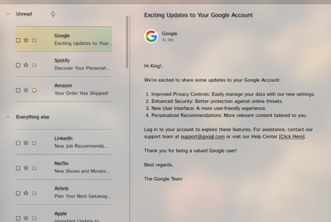Check the Netflix email checkbox
The height and width of the screenshot is (222, 331).
18,168
